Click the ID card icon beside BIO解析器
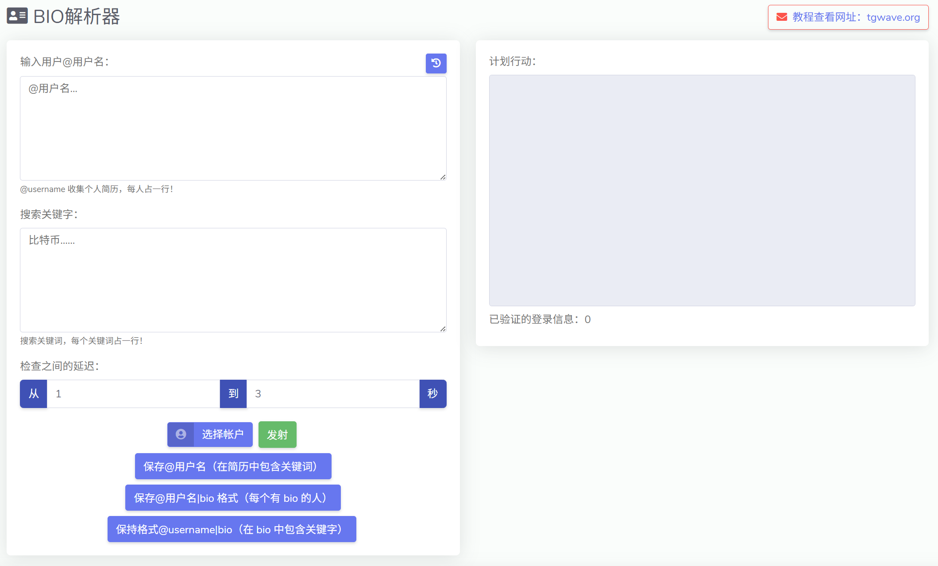This screenshot has height=566, width=938. pyautogui.click(x=17, y=16)
